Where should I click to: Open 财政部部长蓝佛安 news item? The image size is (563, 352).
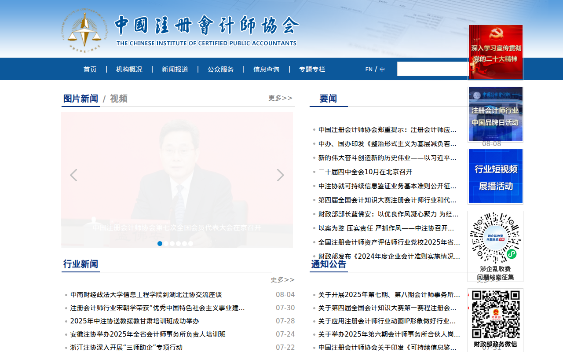(388, 214)
